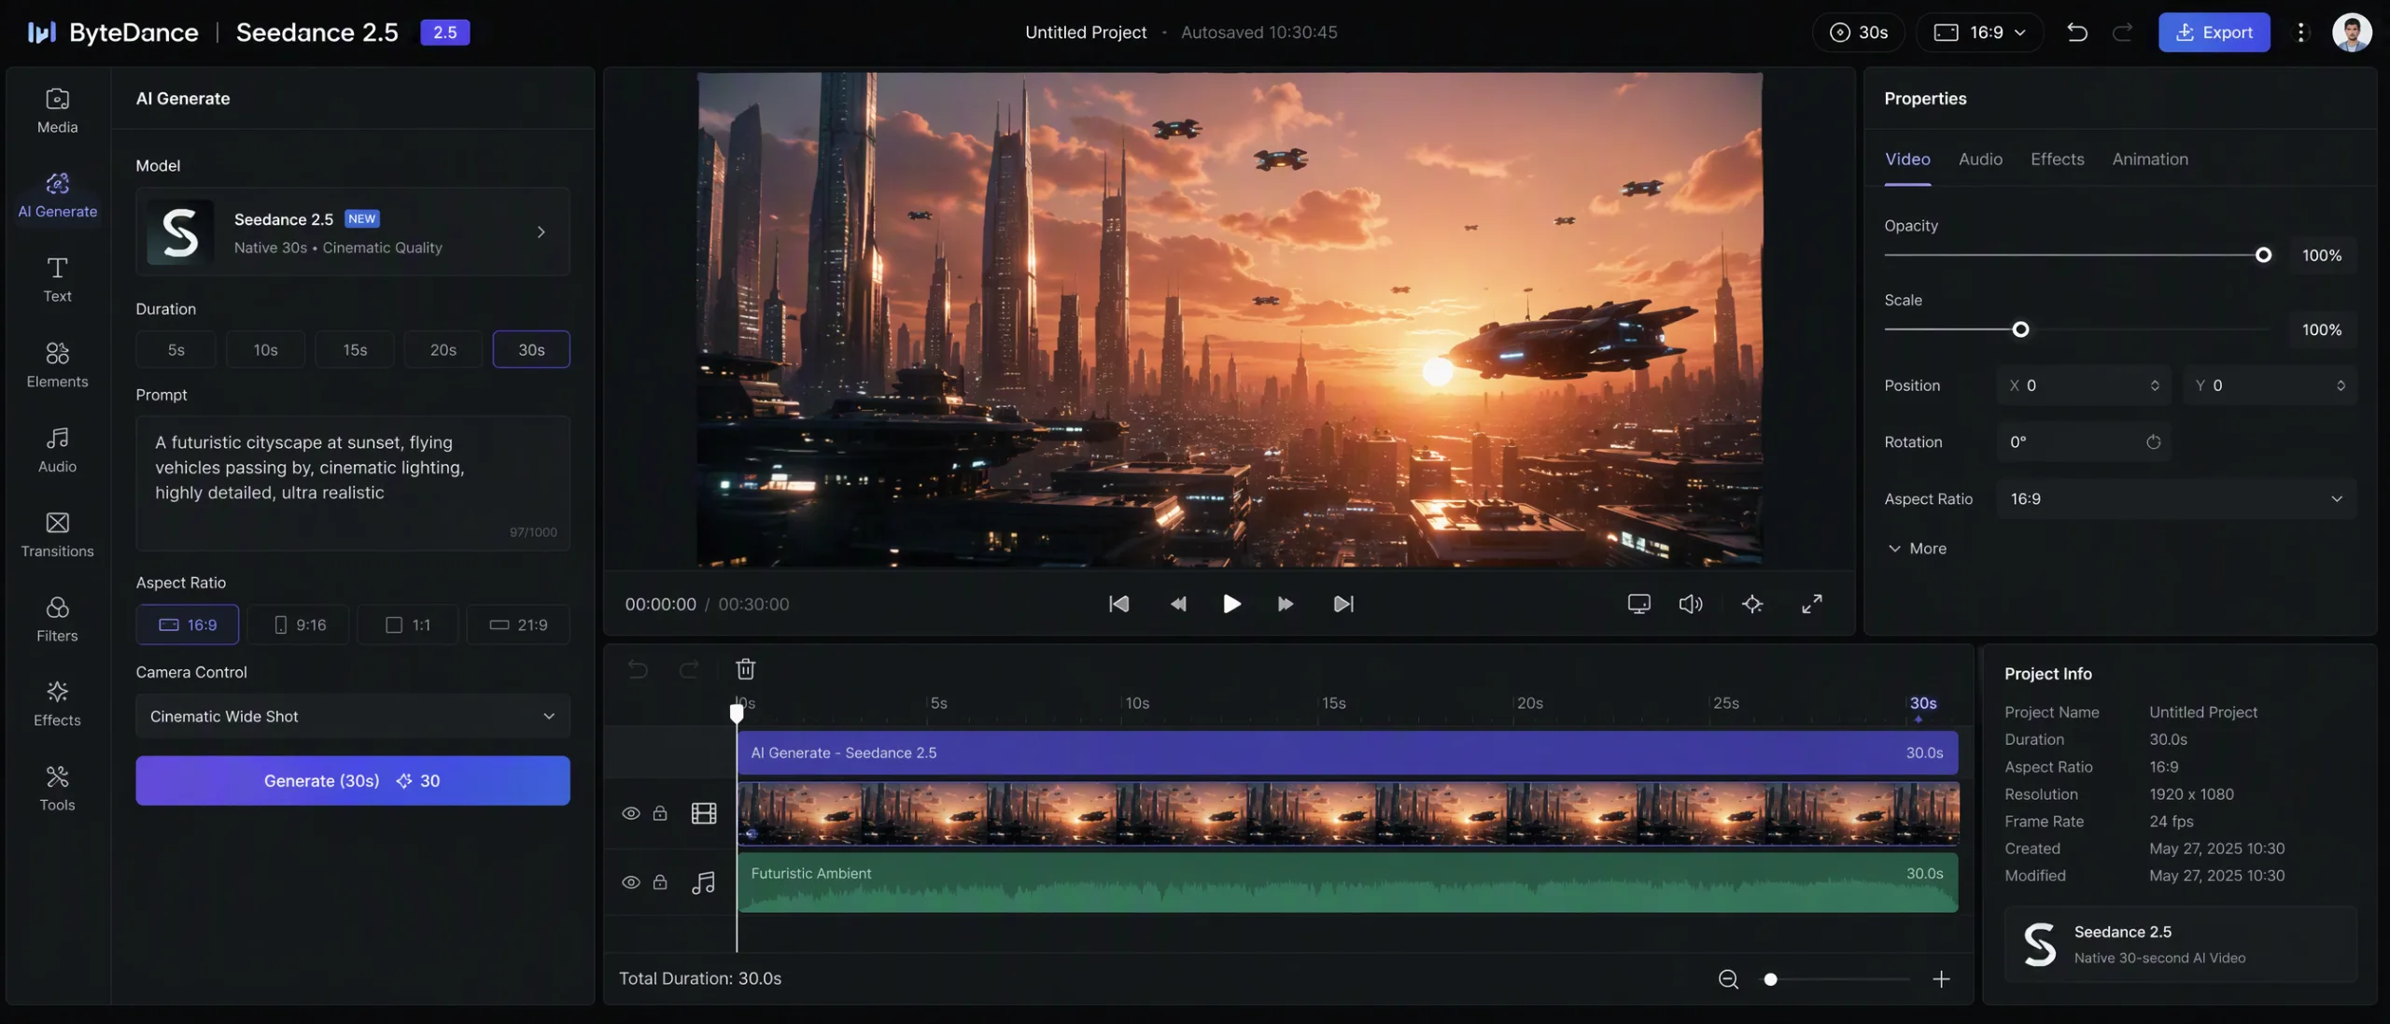
Task: Open the Effects sidebar panel
Action: (57, 704)
